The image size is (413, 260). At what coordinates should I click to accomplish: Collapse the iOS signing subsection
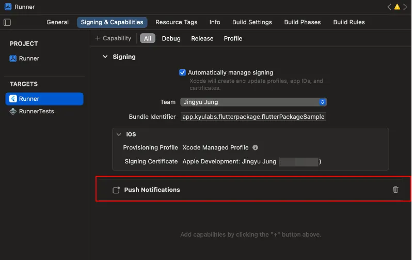tap(119, 134)
